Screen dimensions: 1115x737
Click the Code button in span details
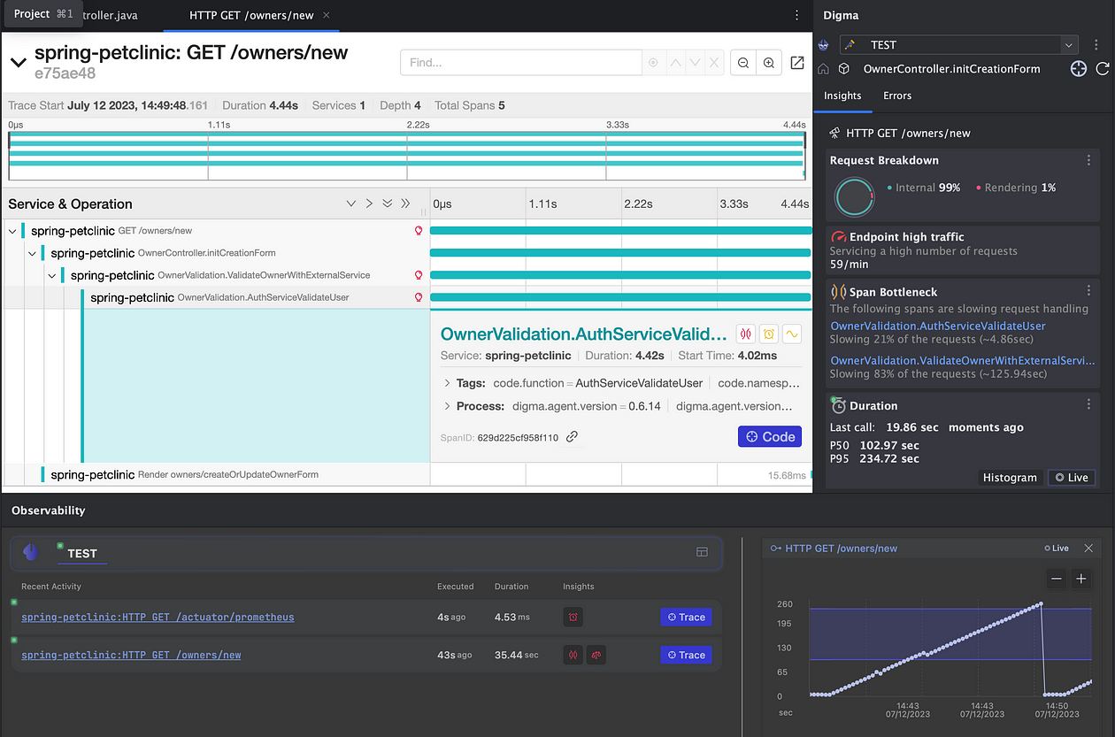[769, 436]
